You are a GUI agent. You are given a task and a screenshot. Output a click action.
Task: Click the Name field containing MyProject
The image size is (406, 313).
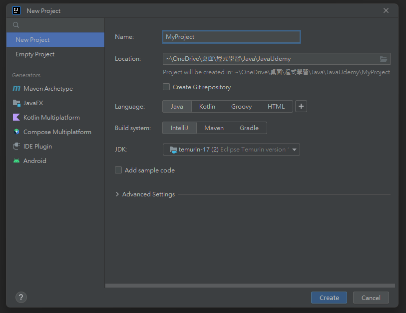coord(232,37)
